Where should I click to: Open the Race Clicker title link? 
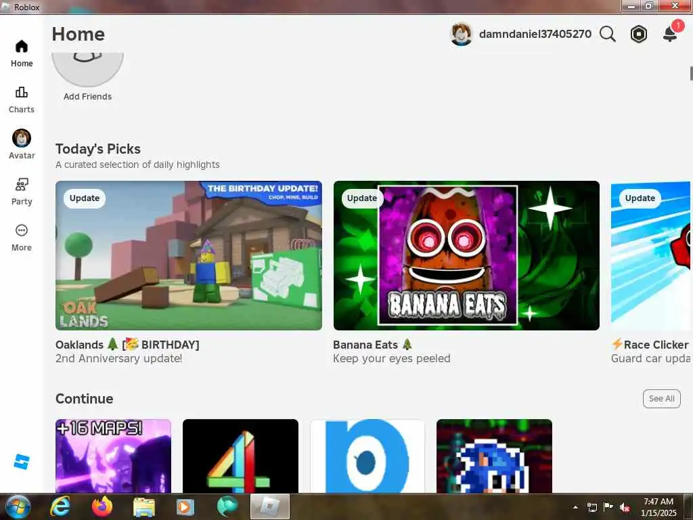[x=650, y=345]
